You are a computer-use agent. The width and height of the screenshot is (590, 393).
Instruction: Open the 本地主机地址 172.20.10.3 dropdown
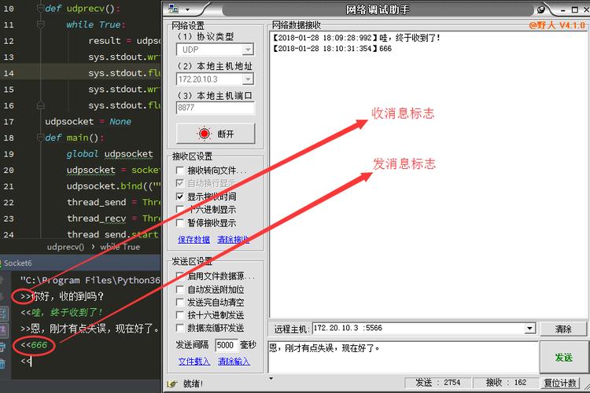click(248, 79)
